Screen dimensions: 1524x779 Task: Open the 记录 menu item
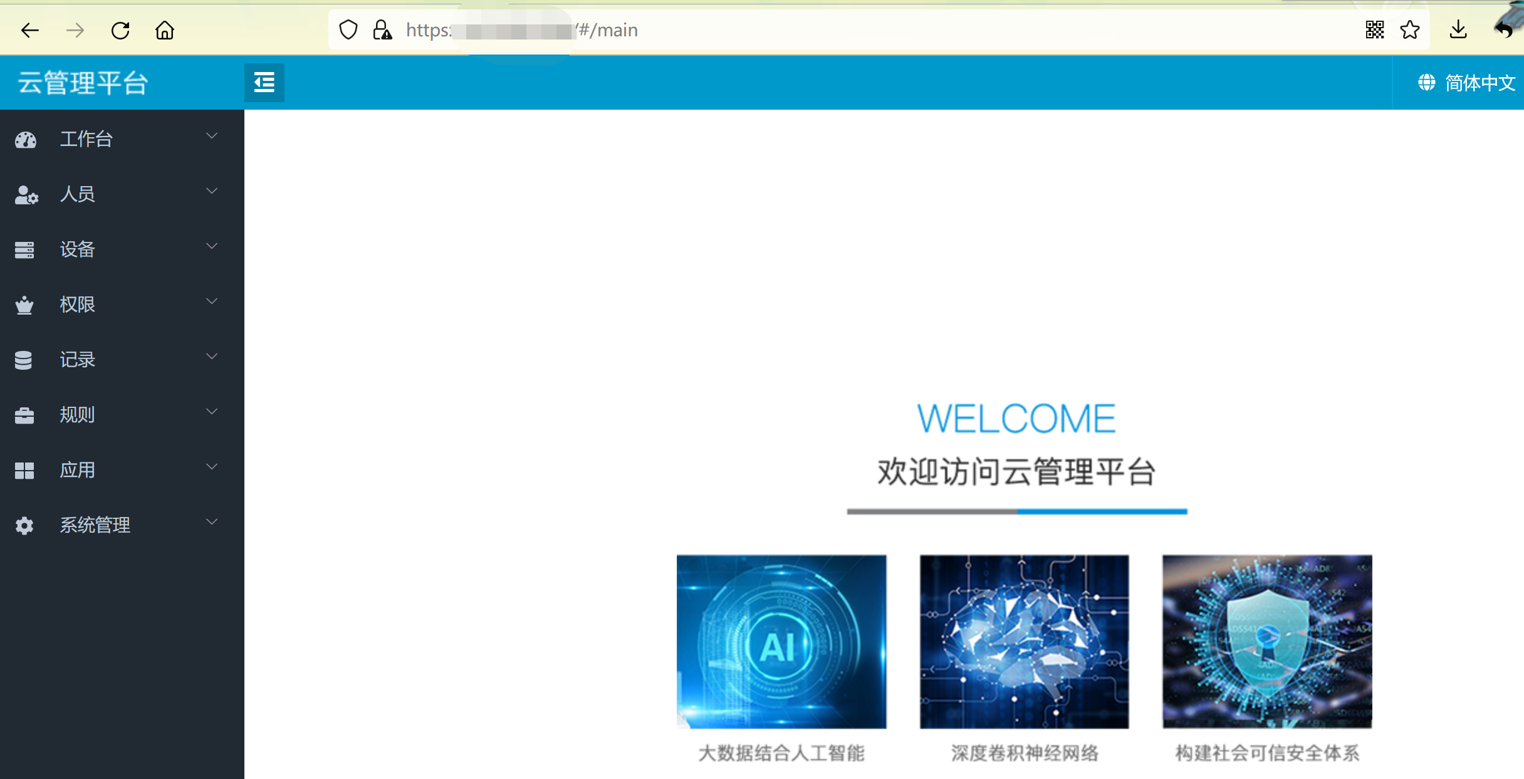click(77, 360)
